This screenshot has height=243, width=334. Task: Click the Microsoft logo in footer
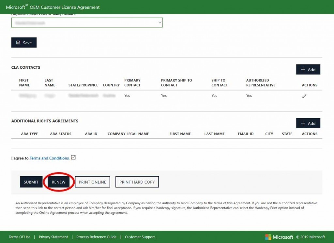279,237
